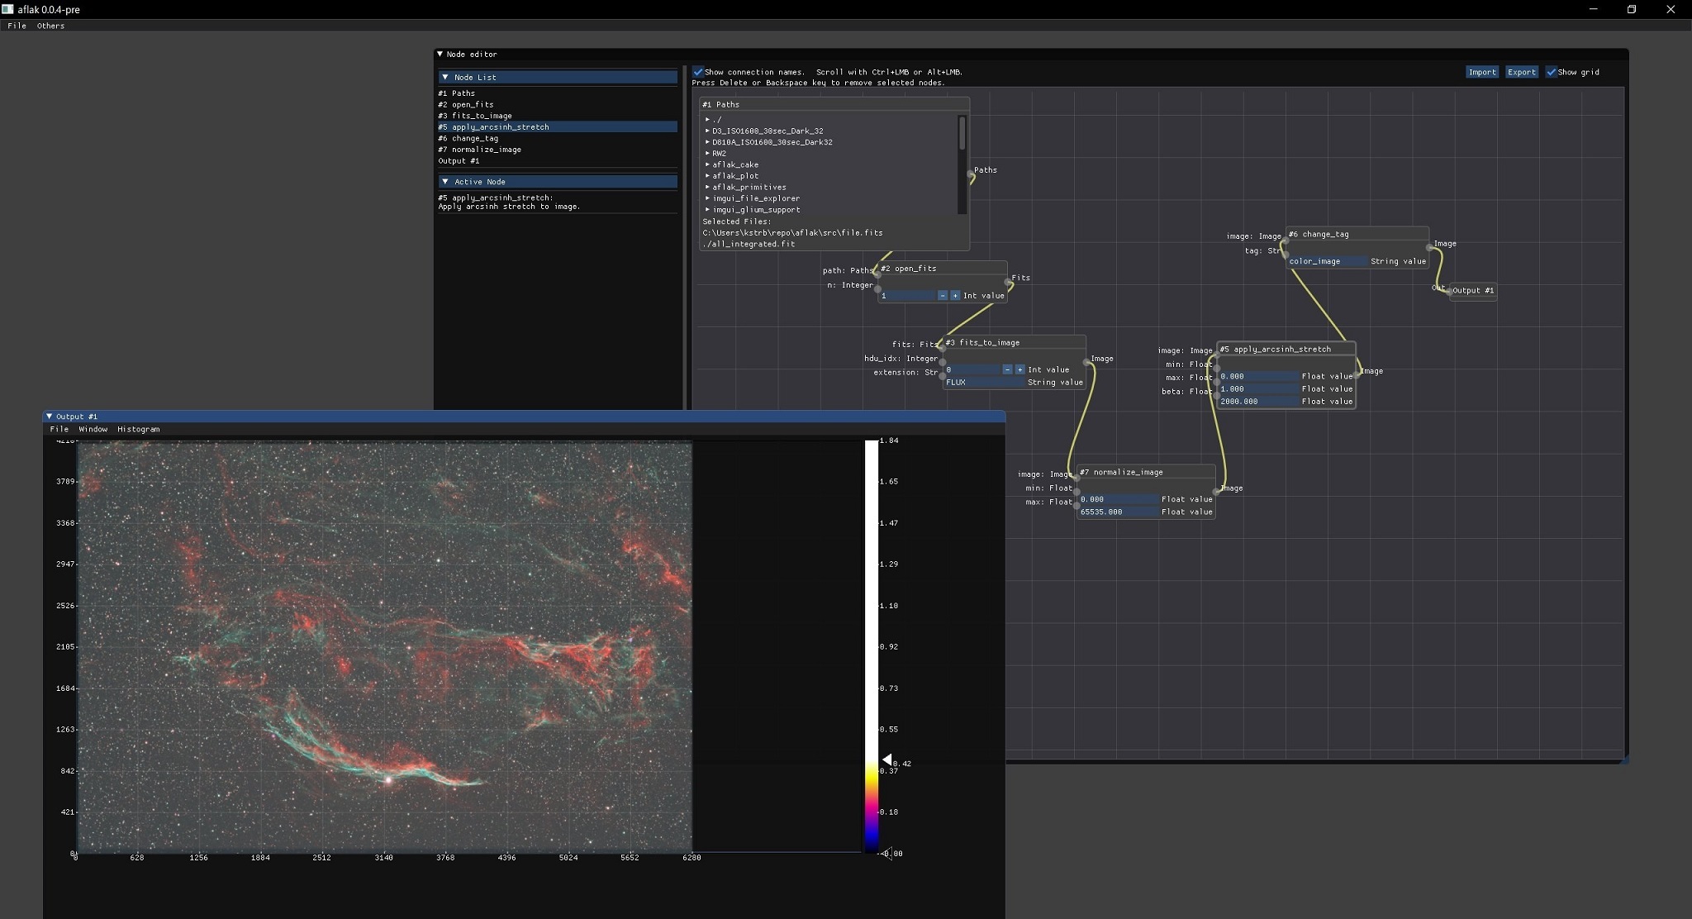The image size is (1692, 919).
Task: Select '#3 fits_to_image' in Node List
Action: pyautogui.click(x=558, y=116)
